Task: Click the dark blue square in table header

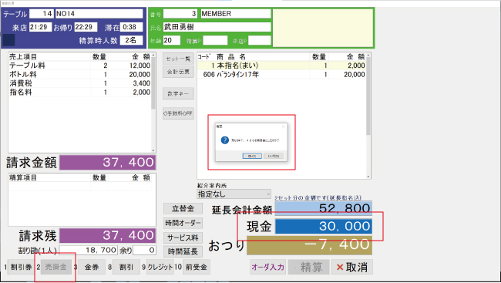Action: [8, 40]
